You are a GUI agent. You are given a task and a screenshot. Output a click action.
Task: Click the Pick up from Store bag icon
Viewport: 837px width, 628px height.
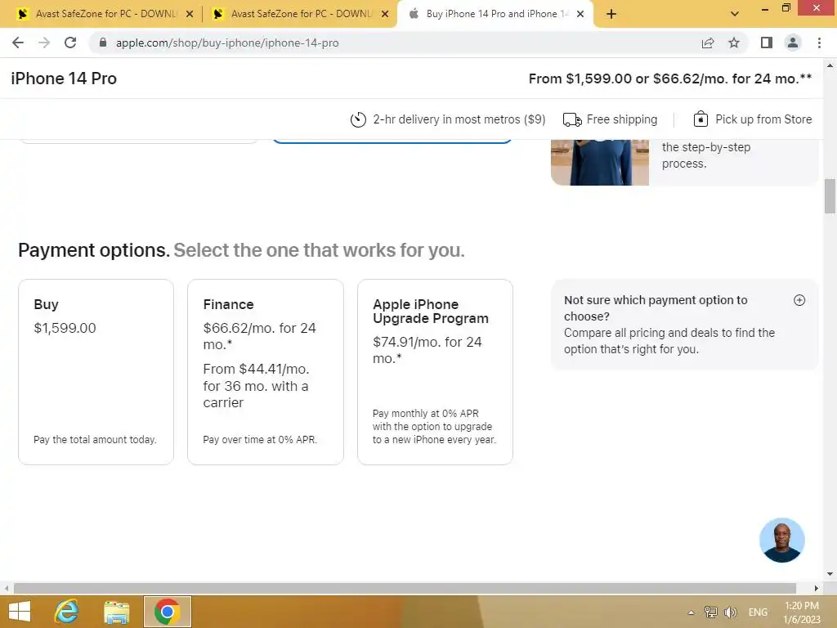(700, 119)
